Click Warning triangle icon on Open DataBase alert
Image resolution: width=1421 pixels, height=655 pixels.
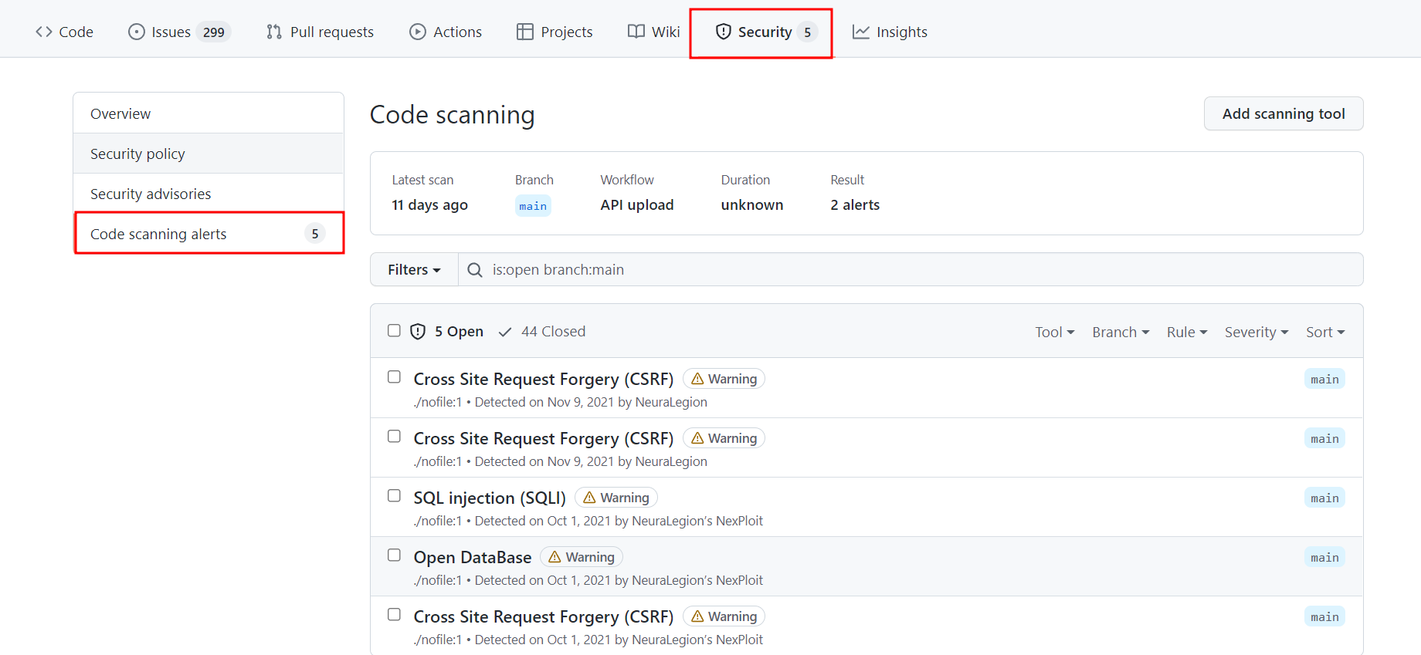point(554,557)
